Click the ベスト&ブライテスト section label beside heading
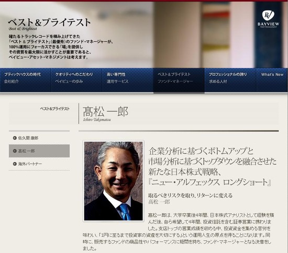Image resolution: width=288 pixels, height=253 pixels. (x=55, y=109)
